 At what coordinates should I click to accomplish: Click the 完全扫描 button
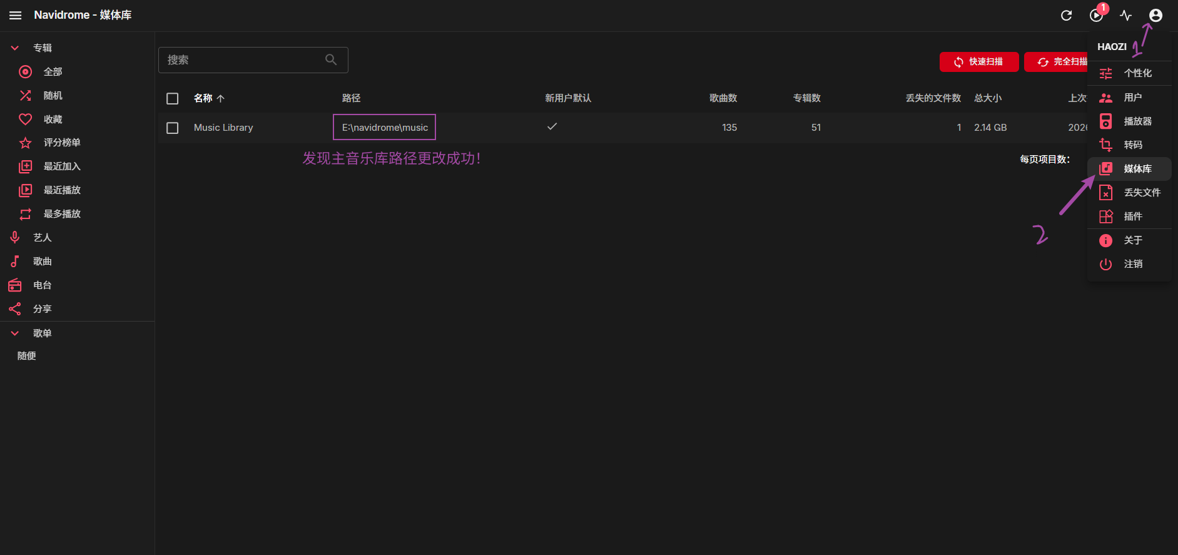1057,62
